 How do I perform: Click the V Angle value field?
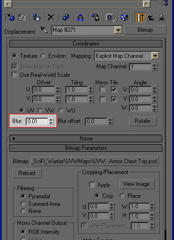pos(140,99)
